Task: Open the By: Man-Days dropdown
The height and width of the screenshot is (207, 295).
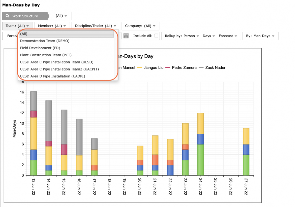Action: (260, 36)
